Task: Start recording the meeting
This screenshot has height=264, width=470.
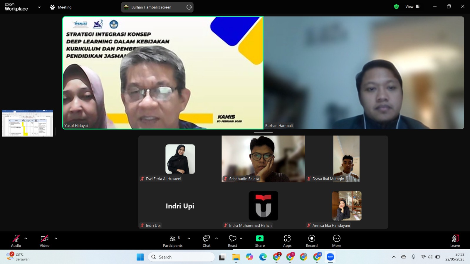Action: (312, 241)
